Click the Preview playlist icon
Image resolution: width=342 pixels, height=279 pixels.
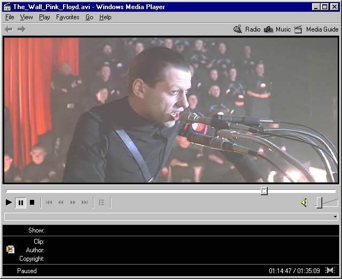click(101, 203)
